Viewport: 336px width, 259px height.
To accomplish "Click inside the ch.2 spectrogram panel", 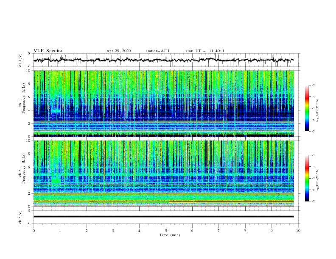I will tap(163, 174).
